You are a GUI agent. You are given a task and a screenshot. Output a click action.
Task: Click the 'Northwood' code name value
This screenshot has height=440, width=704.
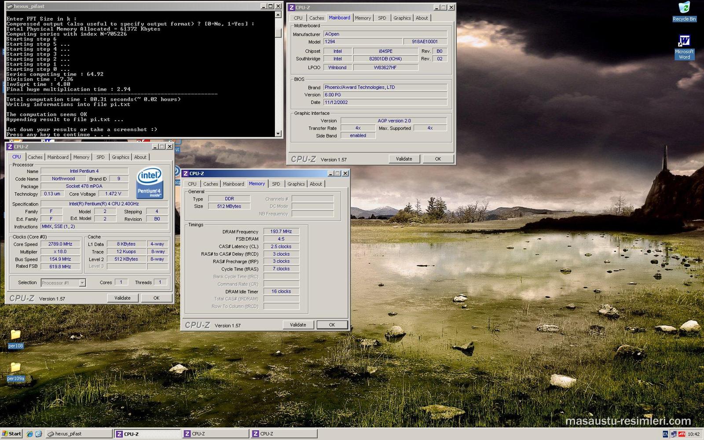click(x=63, y=179)
